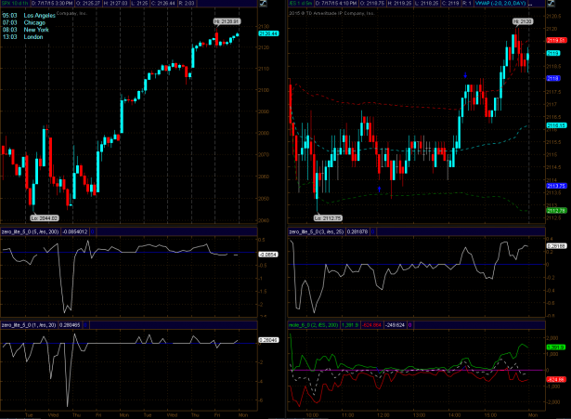Click the Hi: 2120 price bubble
The image size is (571, 419).
pos(523,21)
